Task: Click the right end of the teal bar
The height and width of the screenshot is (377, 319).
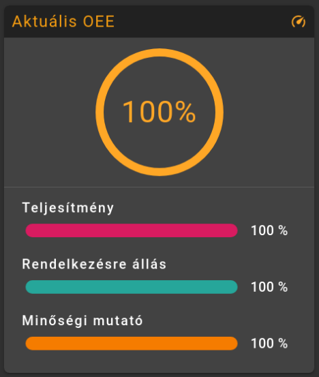Action: (232, 287)
